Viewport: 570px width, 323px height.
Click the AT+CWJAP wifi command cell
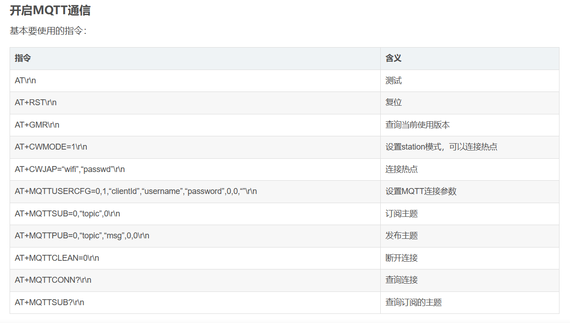[x=69, y=169]
